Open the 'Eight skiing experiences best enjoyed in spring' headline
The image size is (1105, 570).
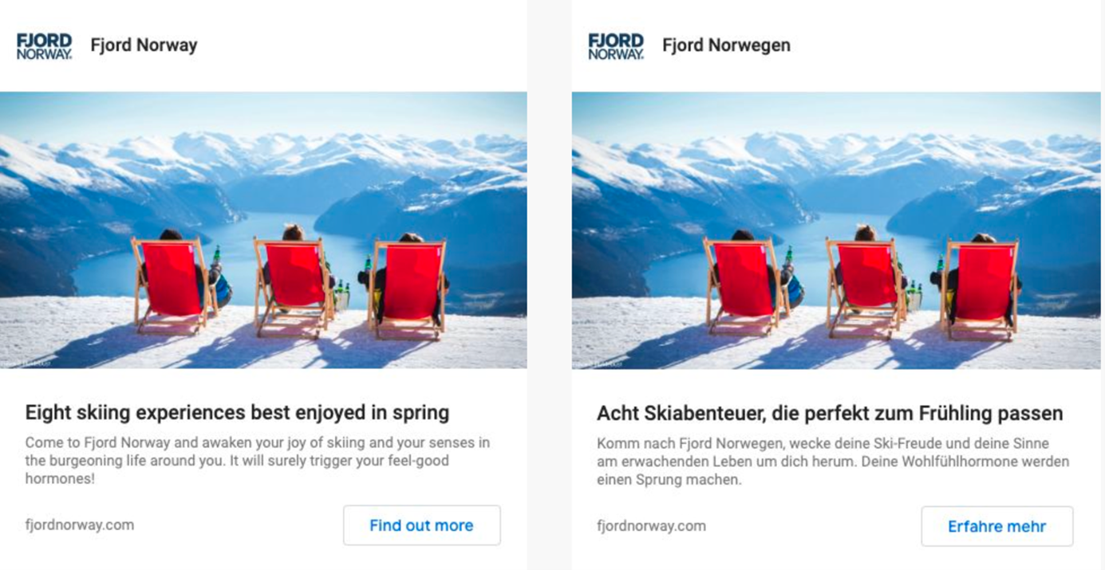click(237, 412)
